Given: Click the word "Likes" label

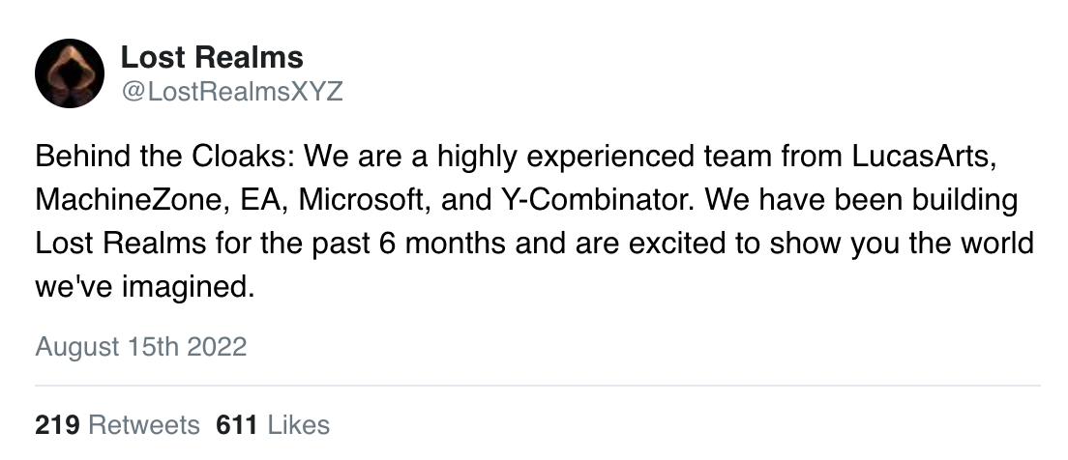Looking at the screenshot, I should coord(298,424).
